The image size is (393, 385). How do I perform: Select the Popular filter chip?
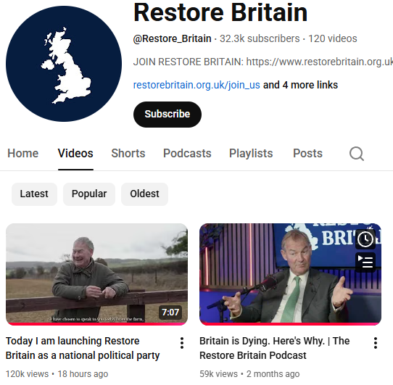(x=89, y=194)
